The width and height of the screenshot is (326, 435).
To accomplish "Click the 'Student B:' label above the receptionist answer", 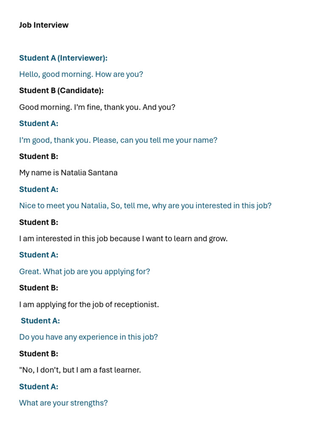I will tap(39, 288).
